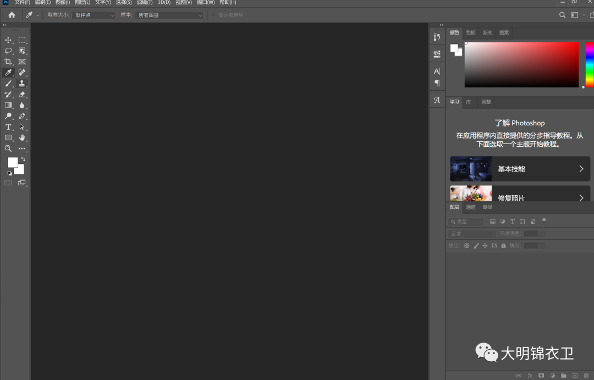The image size is (594, 380).
Task: Open the 取样大小 dropdown
Action: point(94,15)
